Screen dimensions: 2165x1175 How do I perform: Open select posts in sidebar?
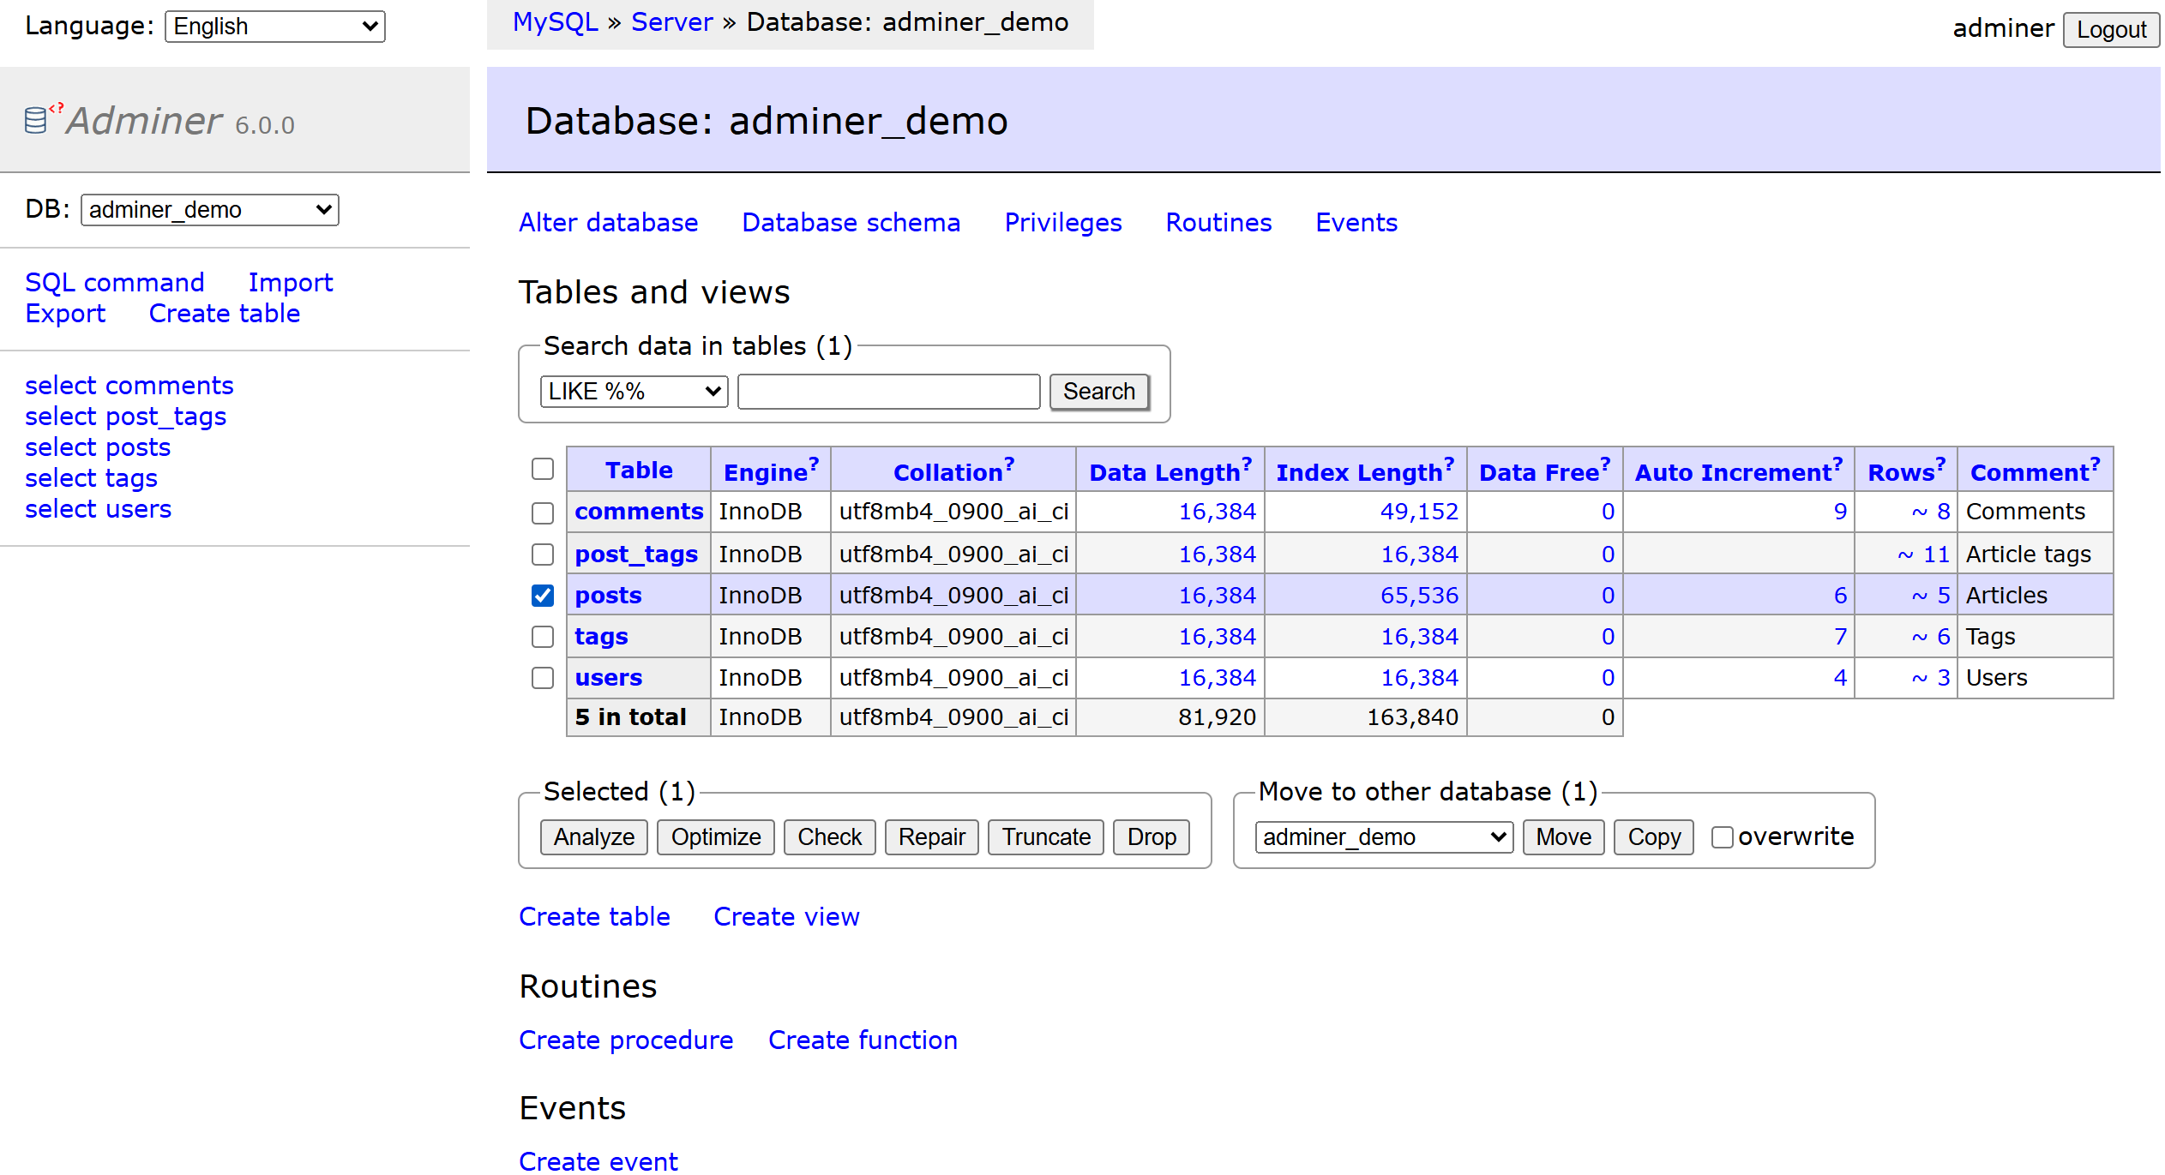coord(98,447)
